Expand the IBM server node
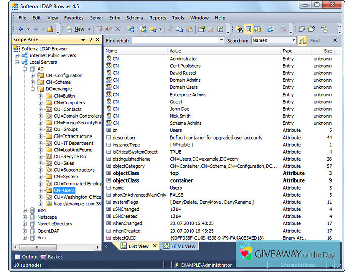 25,210
